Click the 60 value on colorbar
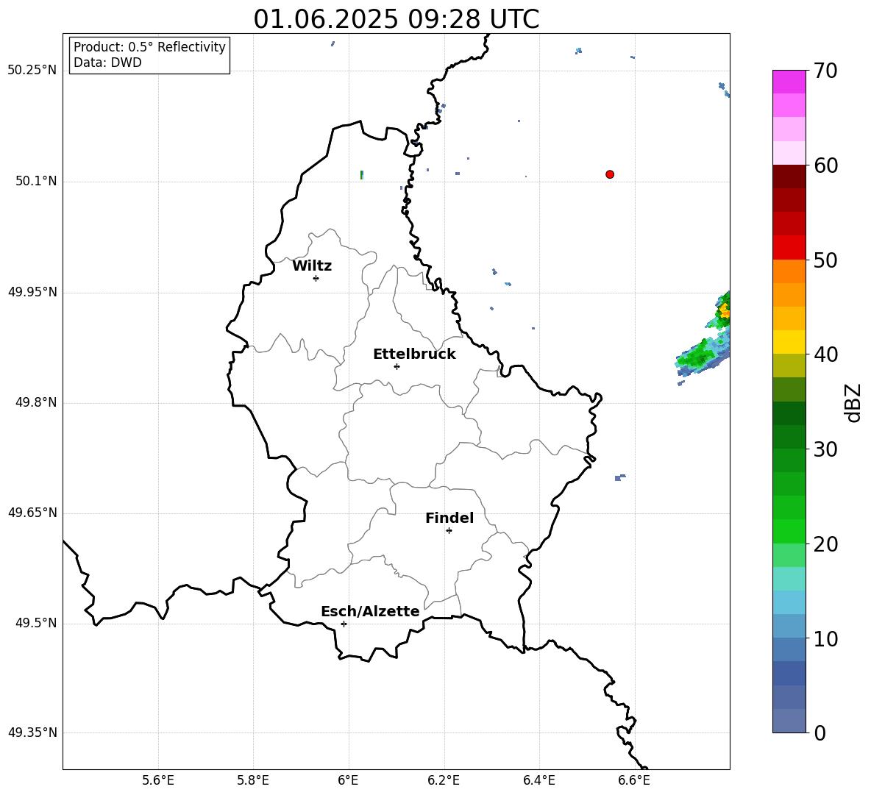871x795 pixels. pyautogui.click(x=825, y=165)
